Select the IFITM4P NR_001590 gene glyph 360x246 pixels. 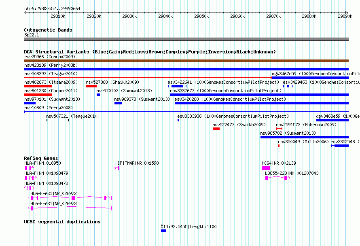[117, 168]
